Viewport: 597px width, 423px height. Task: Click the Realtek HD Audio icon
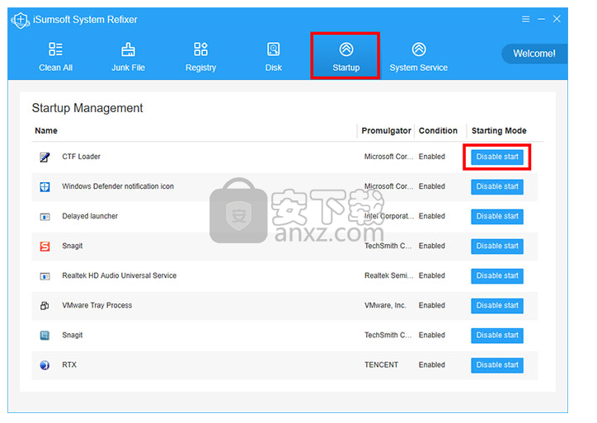(45, 276)
